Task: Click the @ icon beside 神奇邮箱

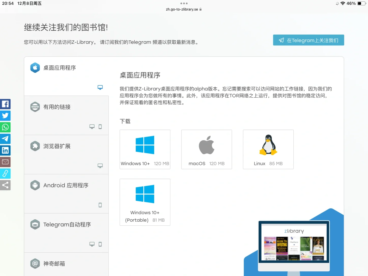Action: click(x=35, y=263)
